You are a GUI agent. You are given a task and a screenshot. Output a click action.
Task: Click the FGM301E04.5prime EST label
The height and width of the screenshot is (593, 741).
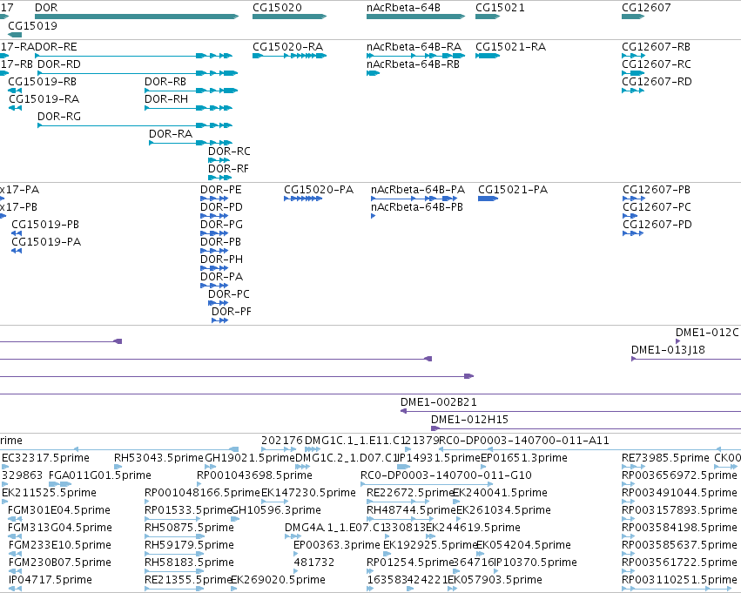click(x=59, y=510)
